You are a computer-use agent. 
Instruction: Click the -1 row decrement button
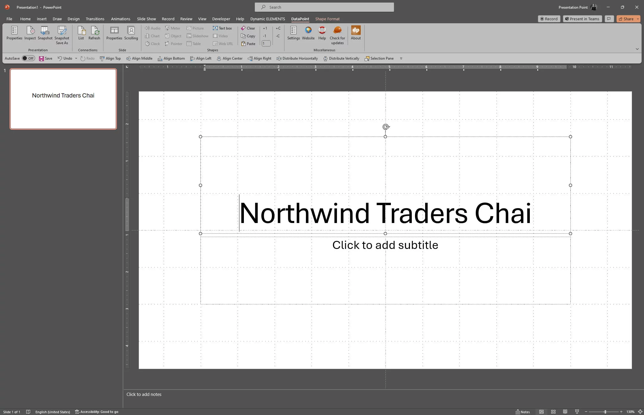[x=265, y=36]
